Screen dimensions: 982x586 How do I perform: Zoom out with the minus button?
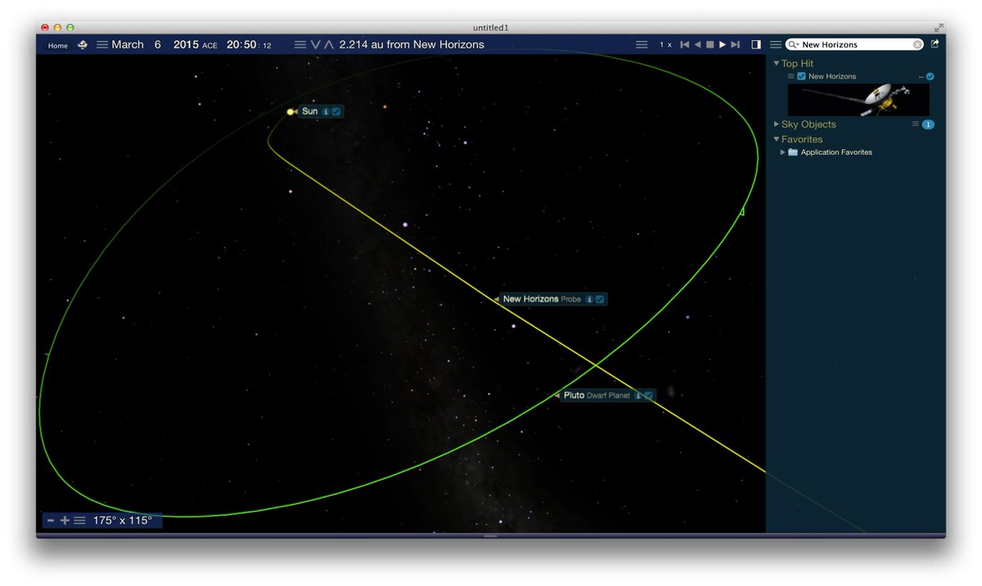[x=51, y=521]
